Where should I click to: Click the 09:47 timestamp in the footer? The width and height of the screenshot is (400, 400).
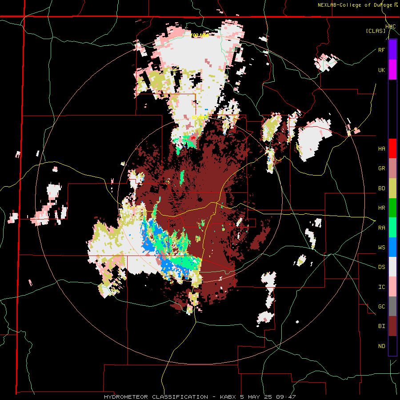[287, 397]
